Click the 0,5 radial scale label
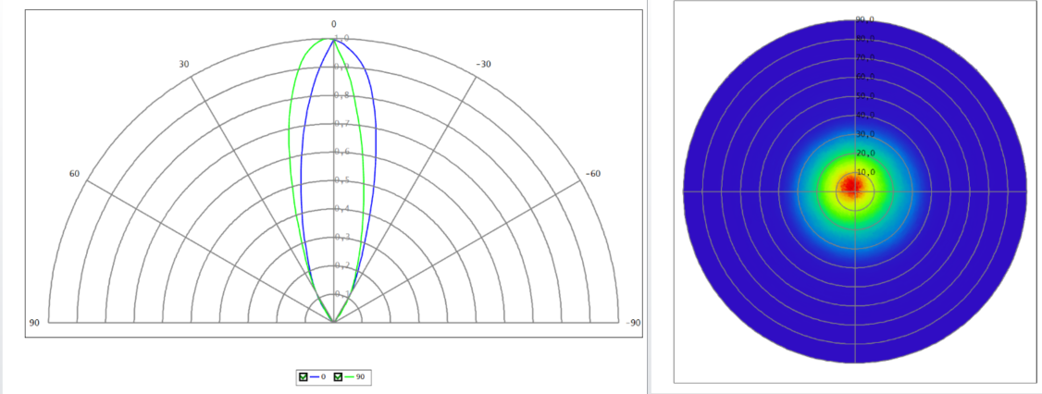This screenshot has width=1042, height=394. tap(341, 180)
